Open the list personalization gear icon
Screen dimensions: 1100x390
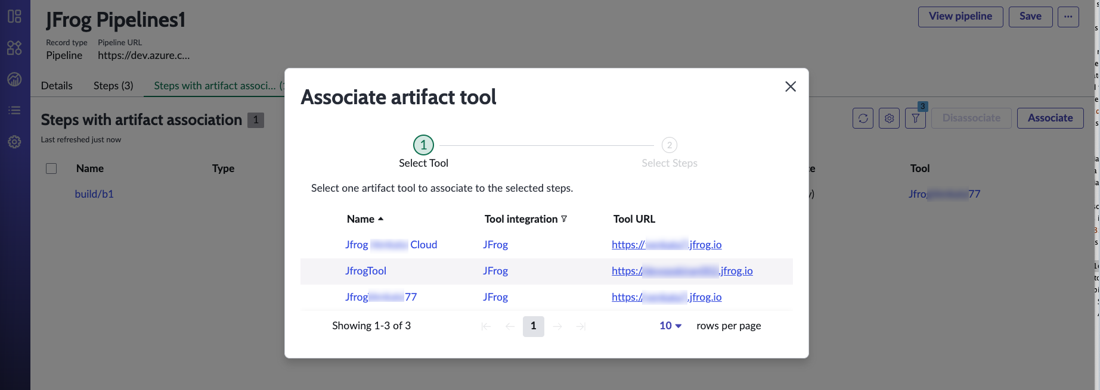click(x=889, y=118)
